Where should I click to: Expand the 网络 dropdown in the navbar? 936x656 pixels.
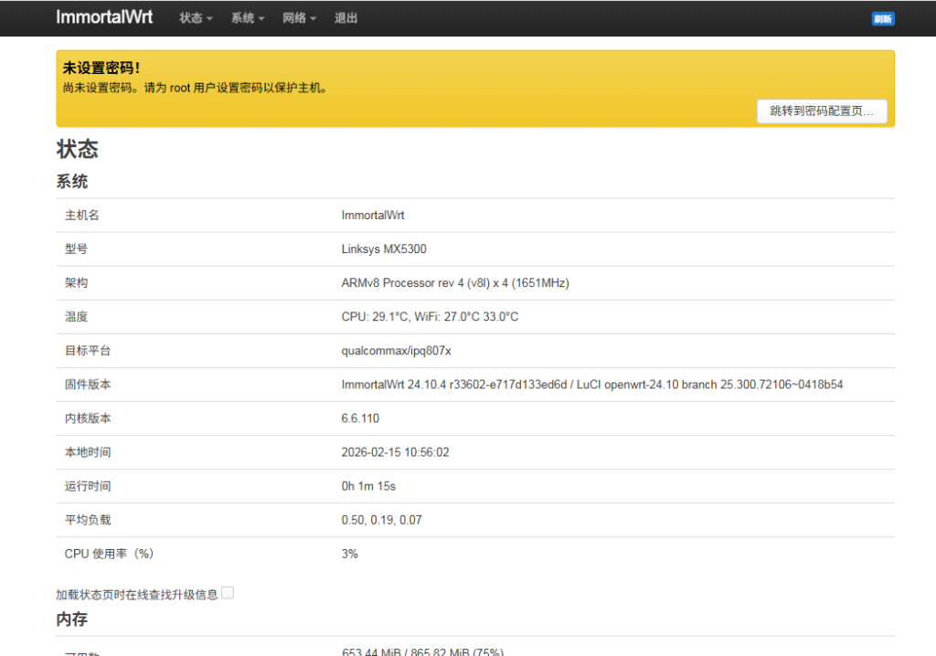pos(294,18)
